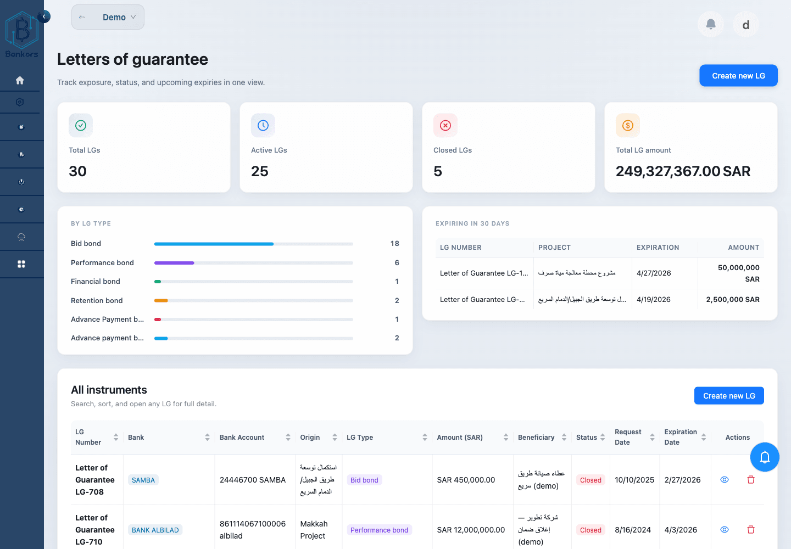Collapse the sidebar with the chevron toggle
The height and width of the screenshot is (549, 791).
pyautogui.click(x=44, y=16)
